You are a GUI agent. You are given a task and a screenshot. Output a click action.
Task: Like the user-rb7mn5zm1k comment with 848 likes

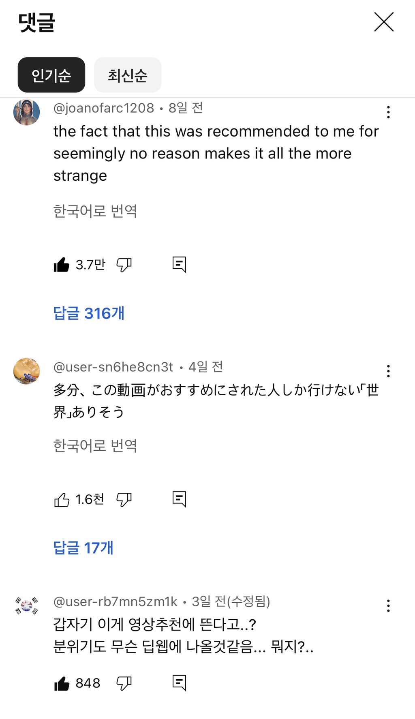click(62, 683)
